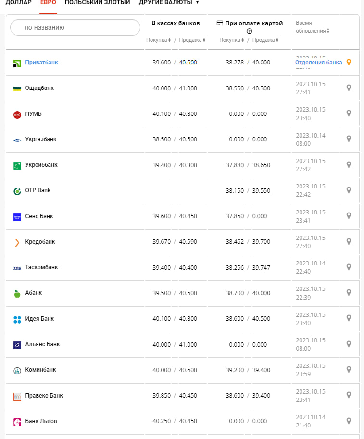Click the orange location pin for Приватбанк
The height and width of the screenshot is (439, 364).
tap(349, 63)
